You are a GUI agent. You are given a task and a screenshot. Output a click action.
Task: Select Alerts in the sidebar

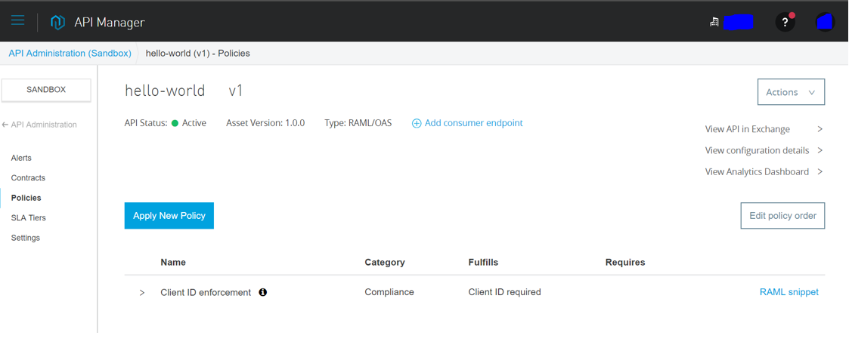point(21,158)
